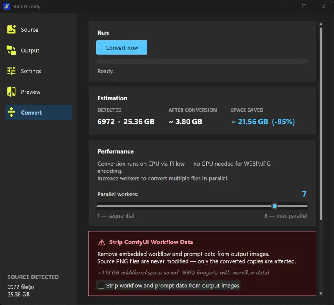Image resolution: width=334 pixels, height=305 pixels.
Task: Click the '~1.13 GB additional space saved' note
Action: coord(138,273)
